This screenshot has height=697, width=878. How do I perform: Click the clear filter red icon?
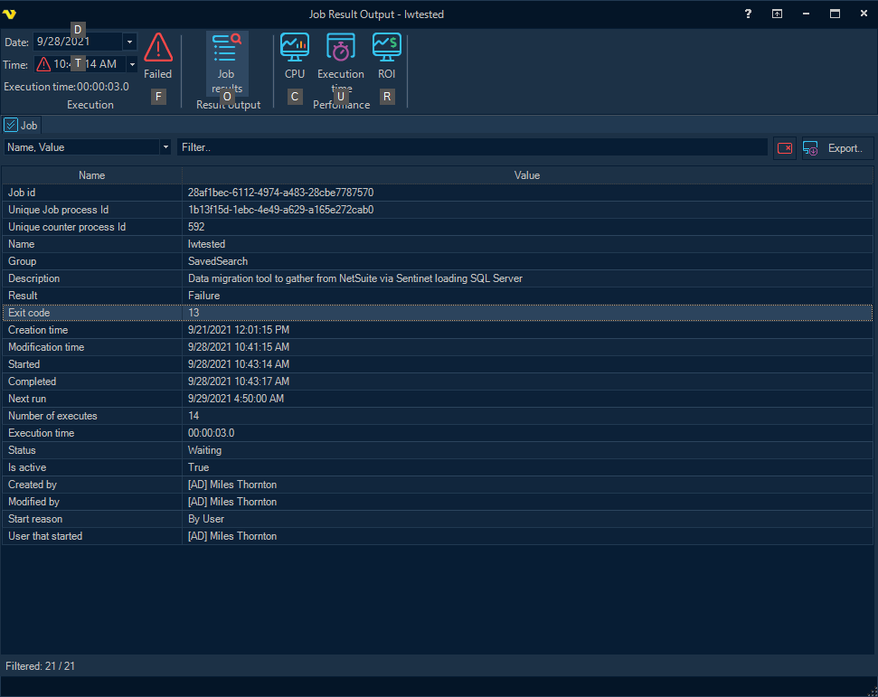pos(785,147)
